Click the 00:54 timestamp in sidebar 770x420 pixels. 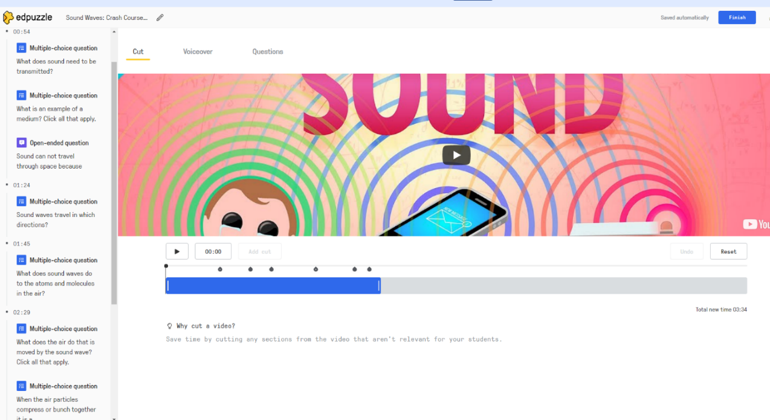(x=22, y=32)
